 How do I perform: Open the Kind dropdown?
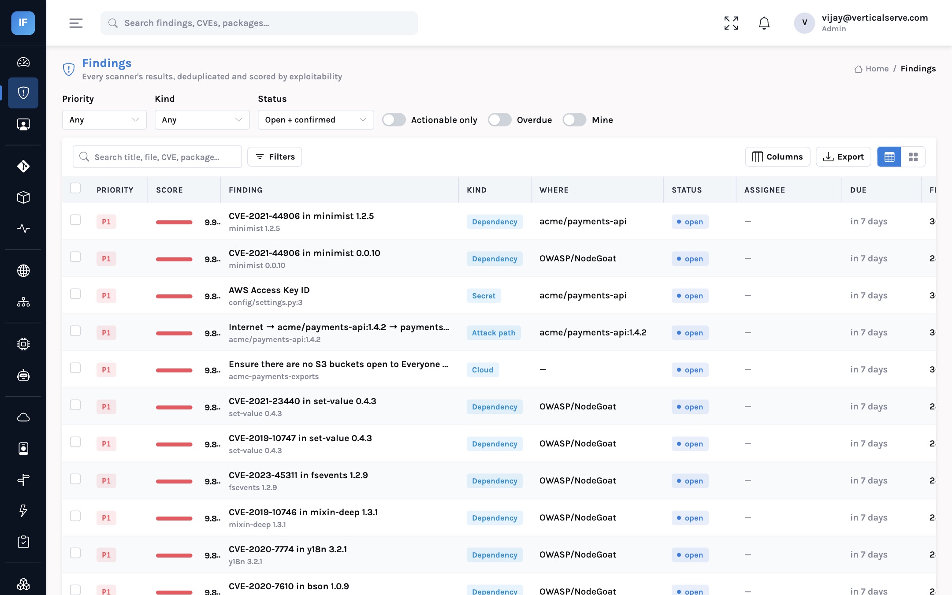coord(202,120)
